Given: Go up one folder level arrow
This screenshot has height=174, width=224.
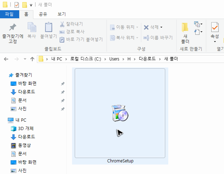Looking at the screenshot, I should pyautogui.click(x=32, y=59).
